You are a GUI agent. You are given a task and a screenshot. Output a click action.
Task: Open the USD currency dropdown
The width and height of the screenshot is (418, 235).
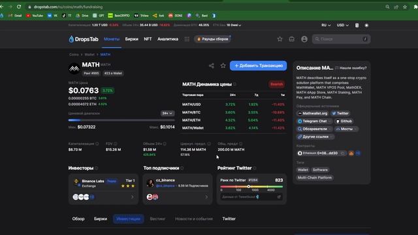pyautogui.click(x=342, y=25)
